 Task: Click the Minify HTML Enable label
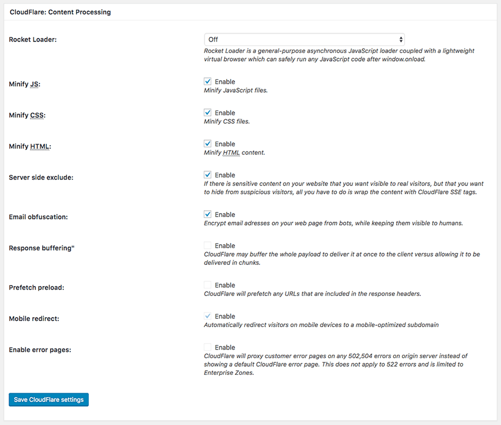click(225, 144)
